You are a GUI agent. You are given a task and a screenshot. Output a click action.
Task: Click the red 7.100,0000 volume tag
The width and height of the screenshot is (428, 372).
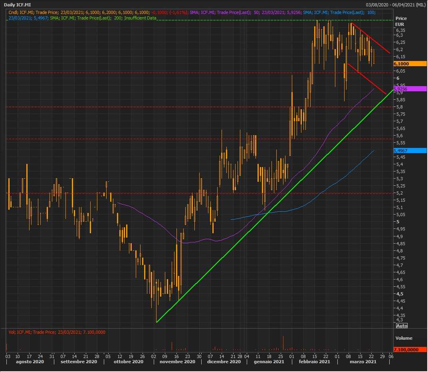click(x=410, y=350)
